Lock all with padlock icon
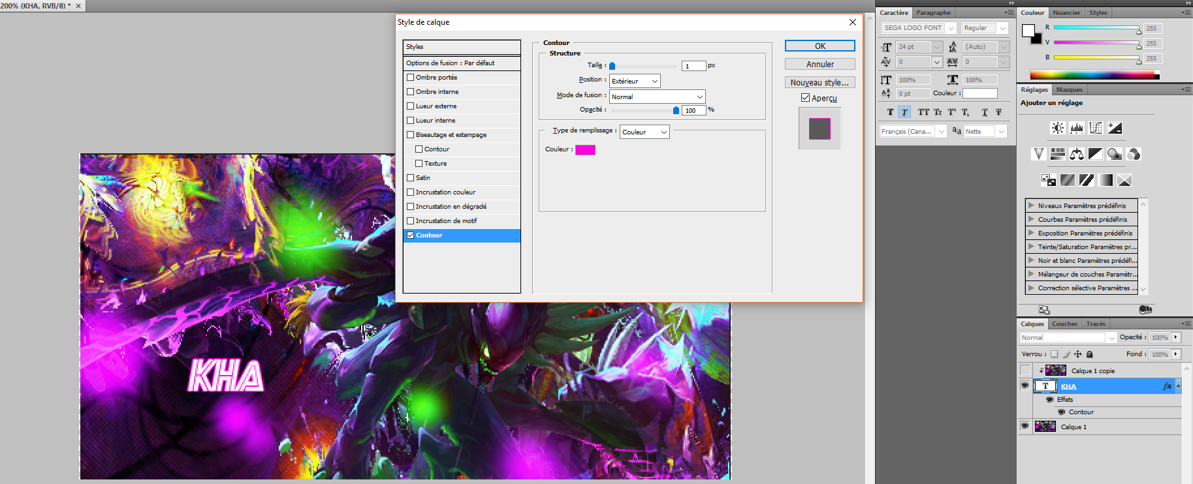The width and height of the screenshot is (1193, 484). coord(1089,354)
